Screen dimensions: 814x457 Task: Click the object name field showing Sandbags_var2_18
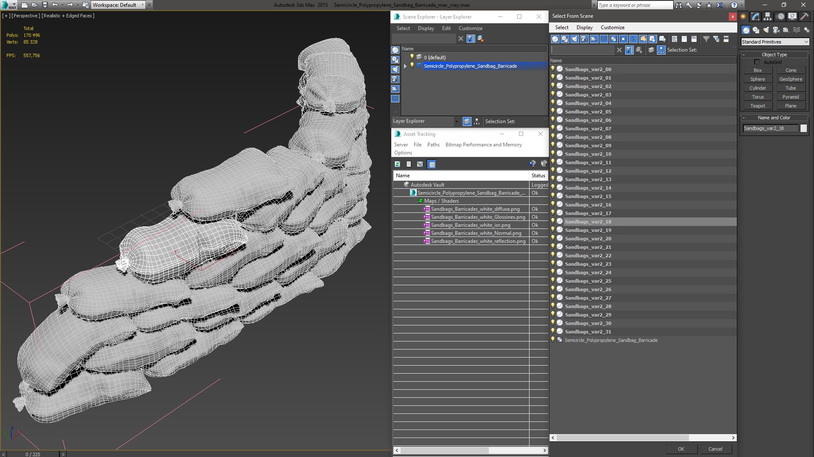770,128
